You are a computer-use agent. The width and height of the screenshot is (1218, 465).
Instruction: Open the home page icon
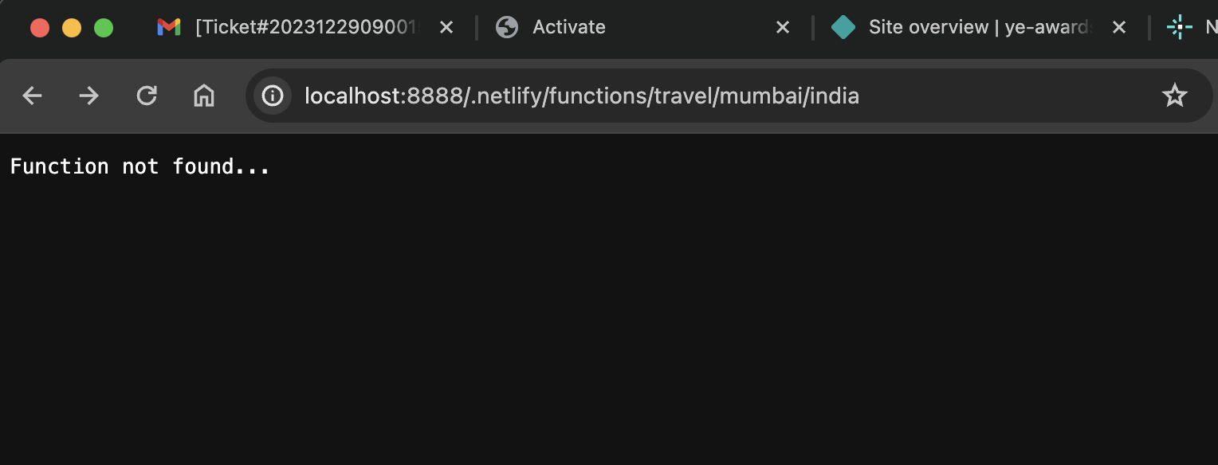pyautogui.click(x=204, y=96)
